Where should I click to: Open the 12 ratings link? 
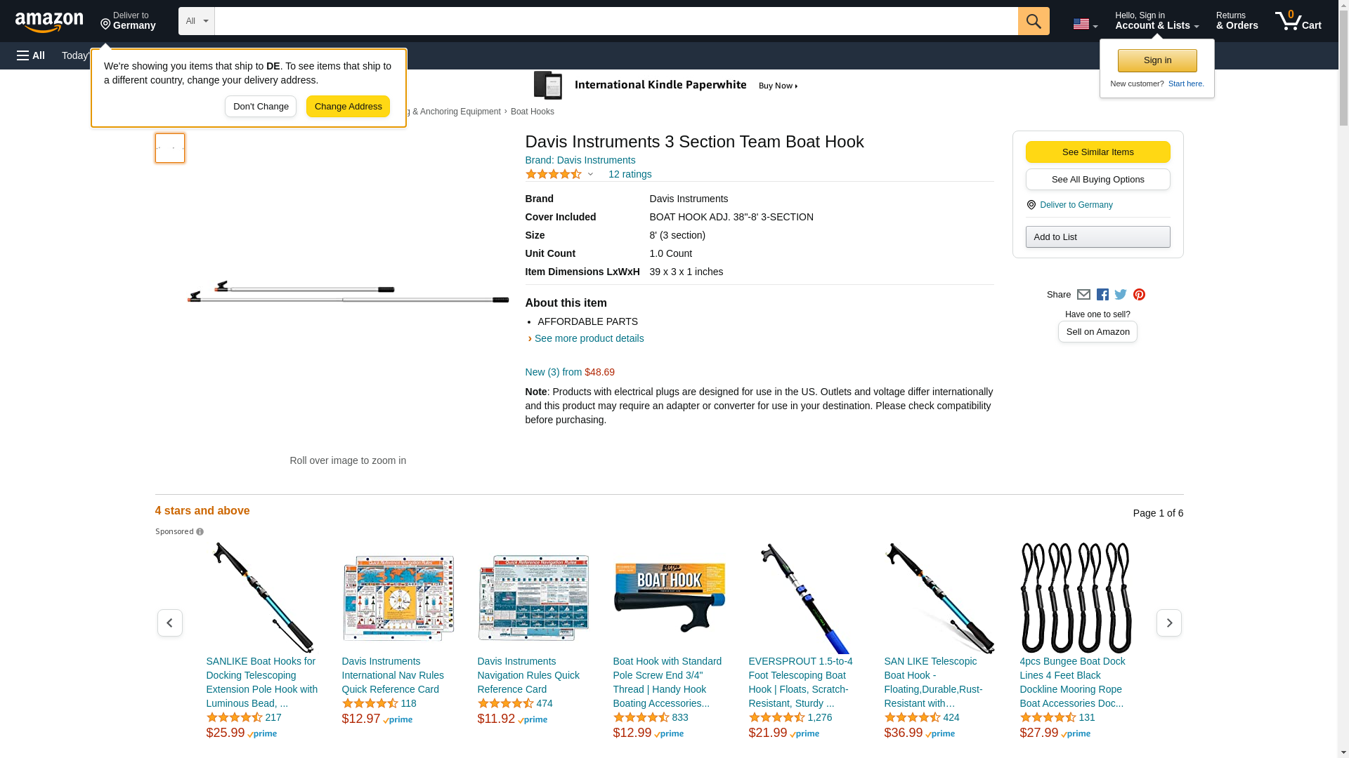click(x=630, y=174)
